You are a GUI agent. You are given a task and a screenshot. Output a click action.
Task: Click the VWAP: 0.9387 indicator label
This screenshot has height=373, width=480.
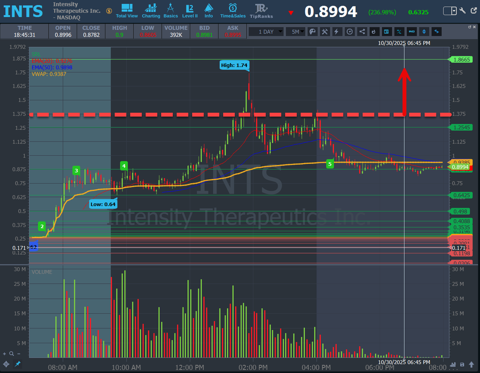(x=49, y=74)
